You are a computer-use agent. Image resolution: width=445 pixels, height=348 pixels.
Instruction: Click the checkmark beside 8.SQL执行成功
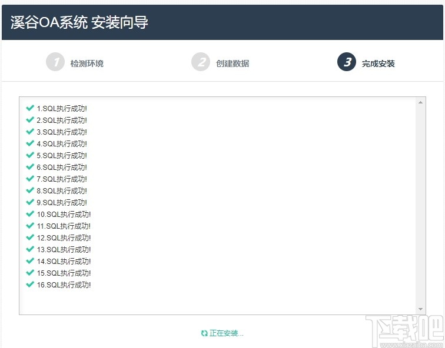click(x=30, y=190)
